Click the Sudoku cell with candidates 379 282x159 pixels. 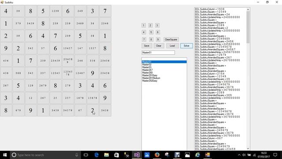[18, 23]
